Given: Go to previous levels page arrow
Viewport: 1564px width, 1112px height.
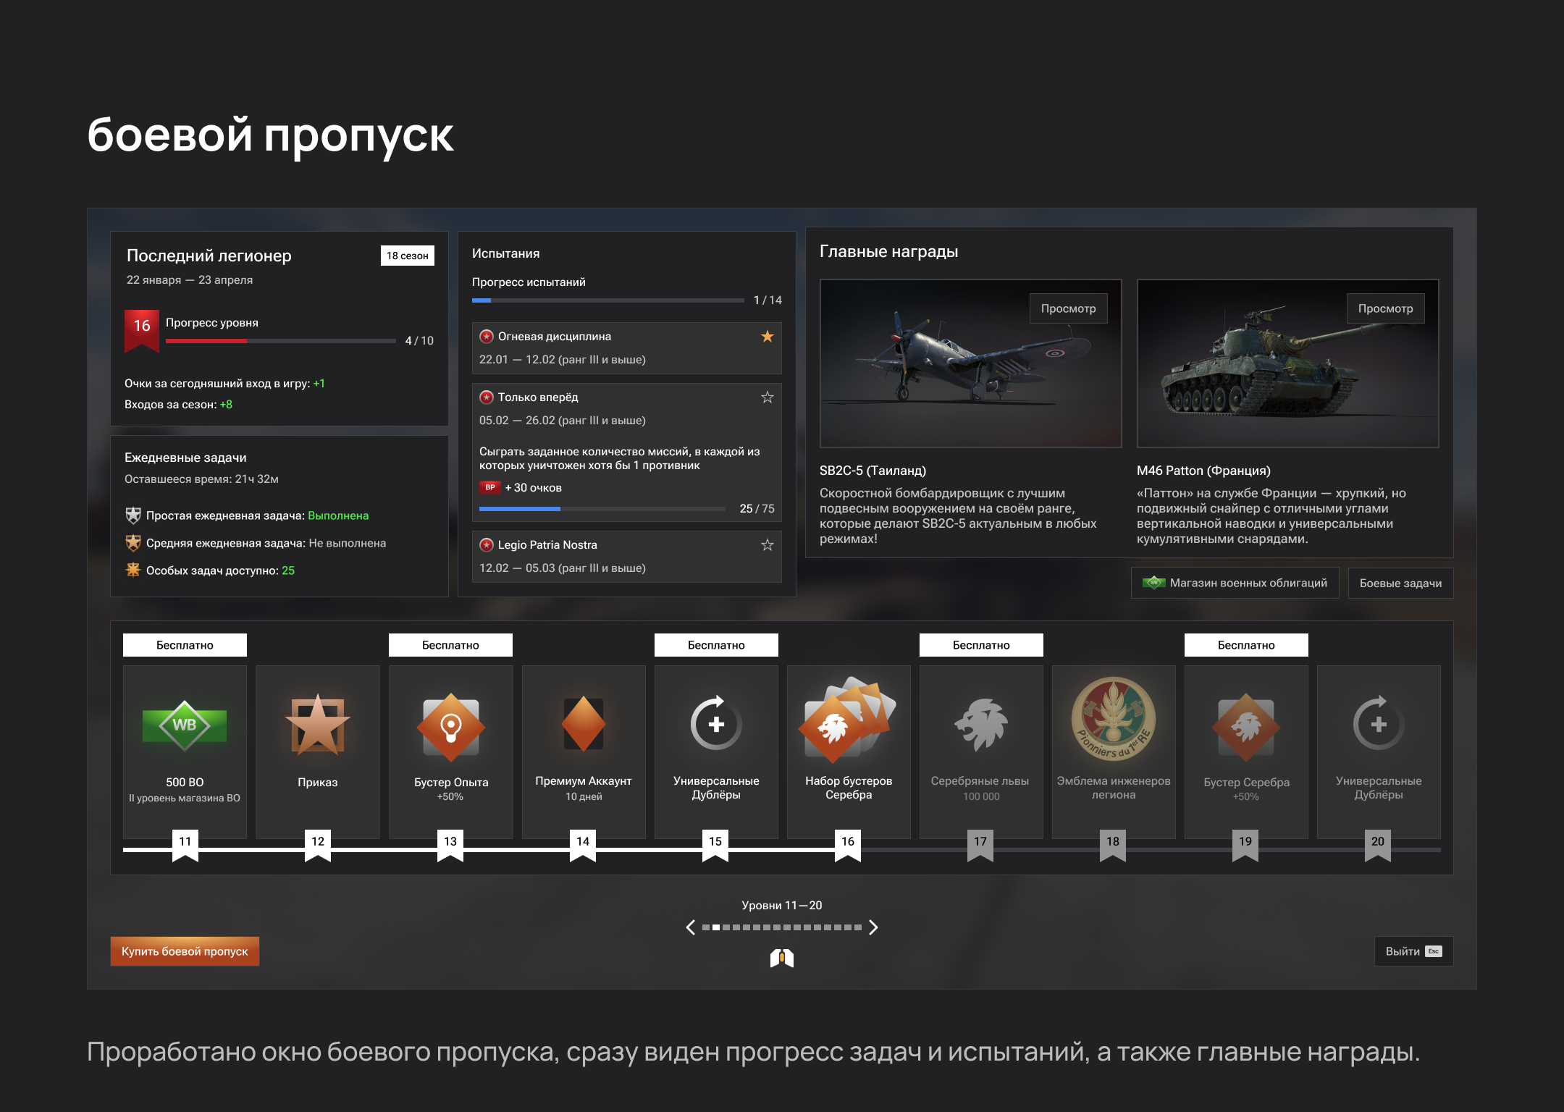Looking at the screenshot, I should pyautogui.click(x=691, y=927).
